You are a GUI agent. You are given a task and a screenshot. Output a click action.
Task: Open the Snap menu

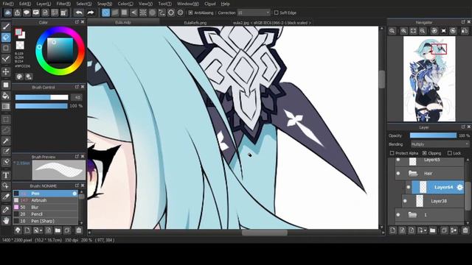[105, 4]
